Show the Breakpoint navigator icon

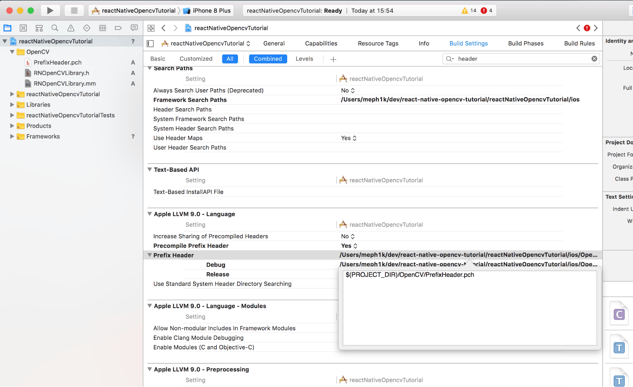pos(118,28)
